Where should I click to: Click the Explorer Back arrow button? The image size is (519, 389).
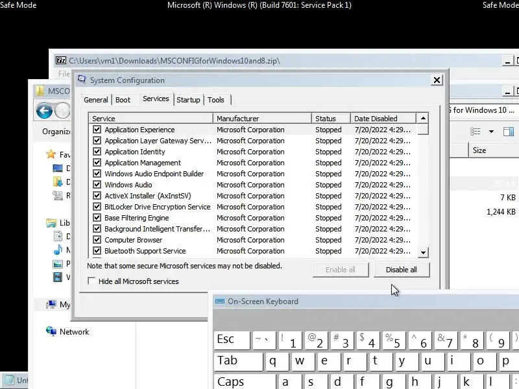[x=44, y=110]
